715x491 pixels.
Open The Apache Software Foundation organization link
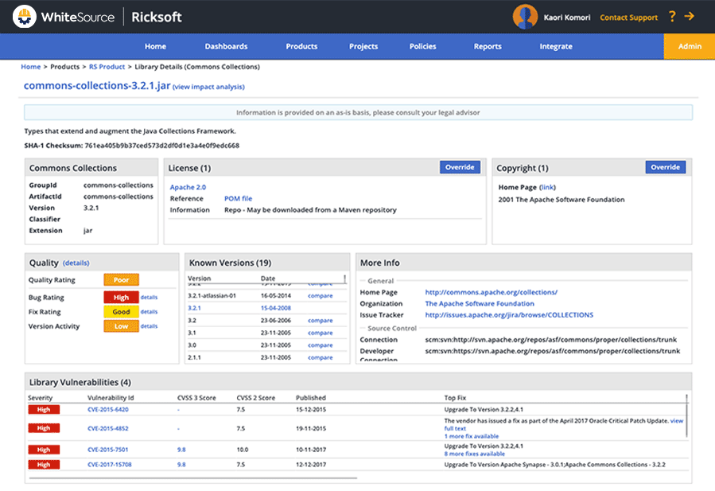pos(480,303)
